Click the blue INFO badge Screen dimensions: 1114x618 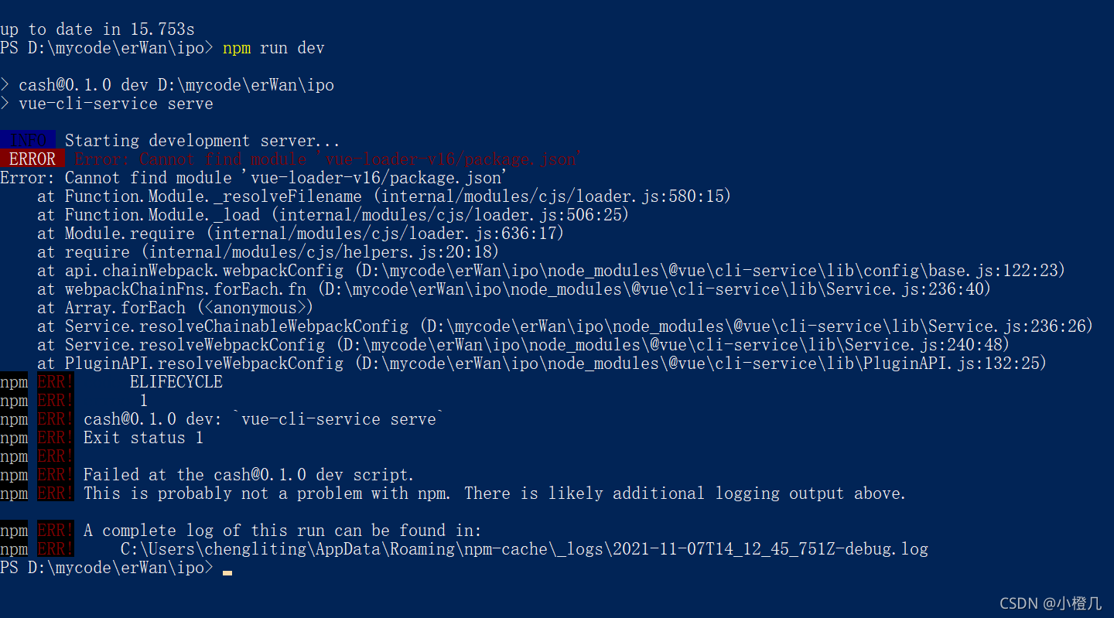click(x=28, y=140)
